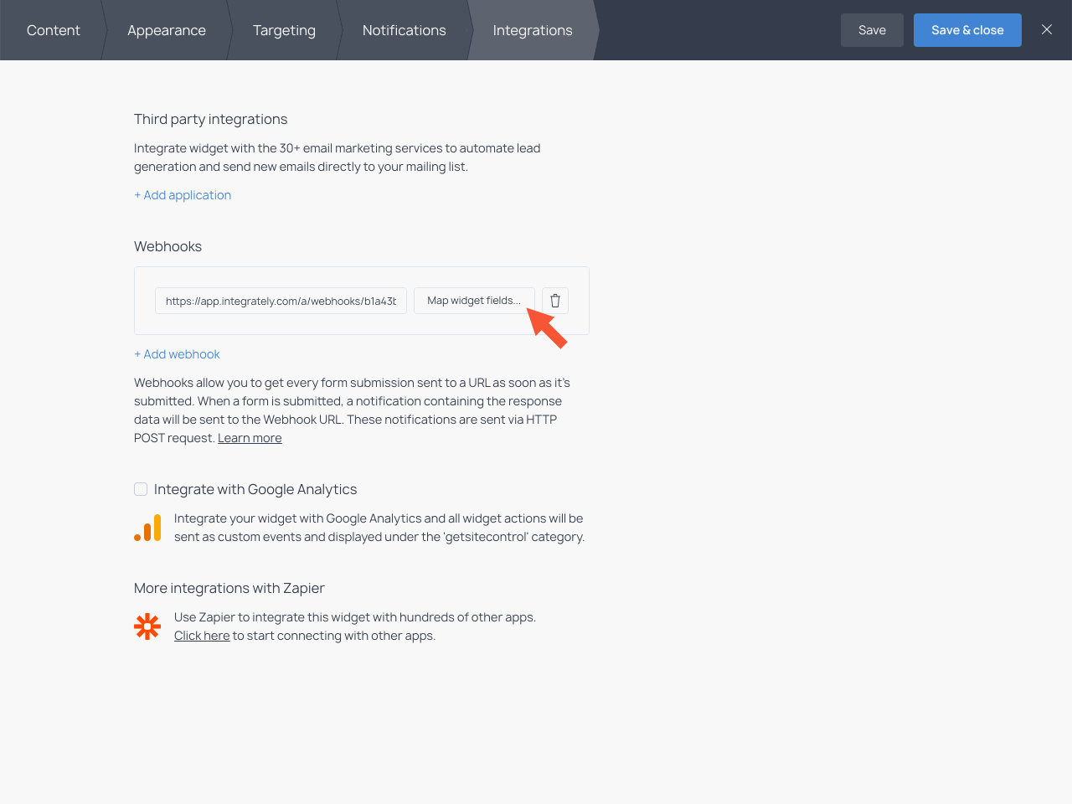Switch to the Appearance tab
Viewport: 1072px width, 804px height.
click(x=167, y=30)
